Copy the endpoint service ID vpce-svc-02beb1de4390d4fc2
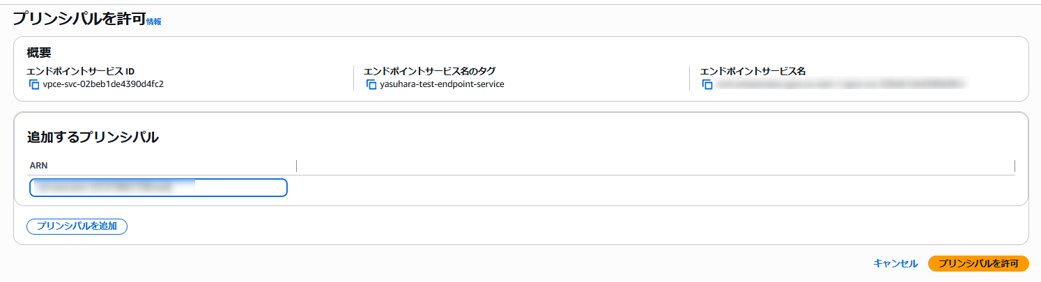Image resolution: width=1041 pixels, height=282 pixels. pyautogui.click(x=33, y=84)
